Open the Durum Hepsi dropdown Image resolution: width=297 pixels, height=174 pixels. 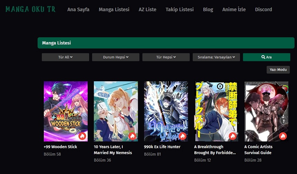coord(116,57)
